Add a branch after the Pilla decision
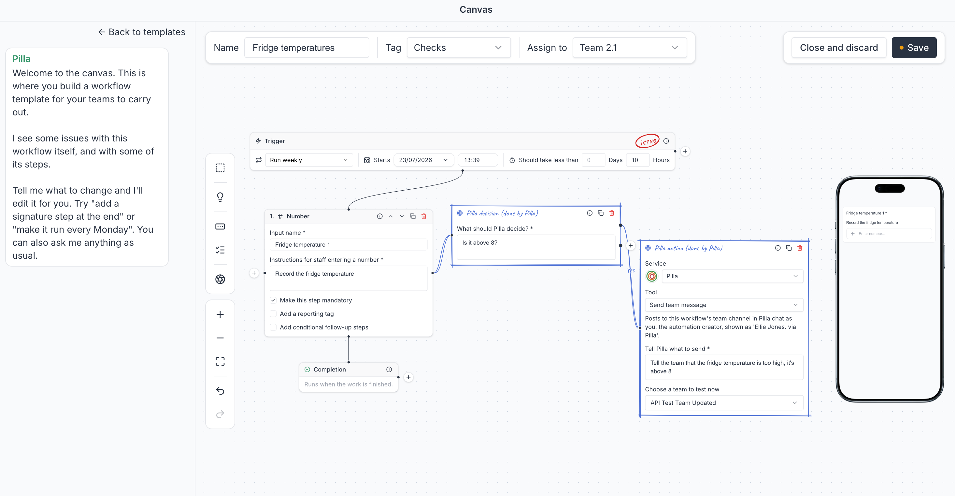Screen dimensions: 955x496 coord(631,246)
